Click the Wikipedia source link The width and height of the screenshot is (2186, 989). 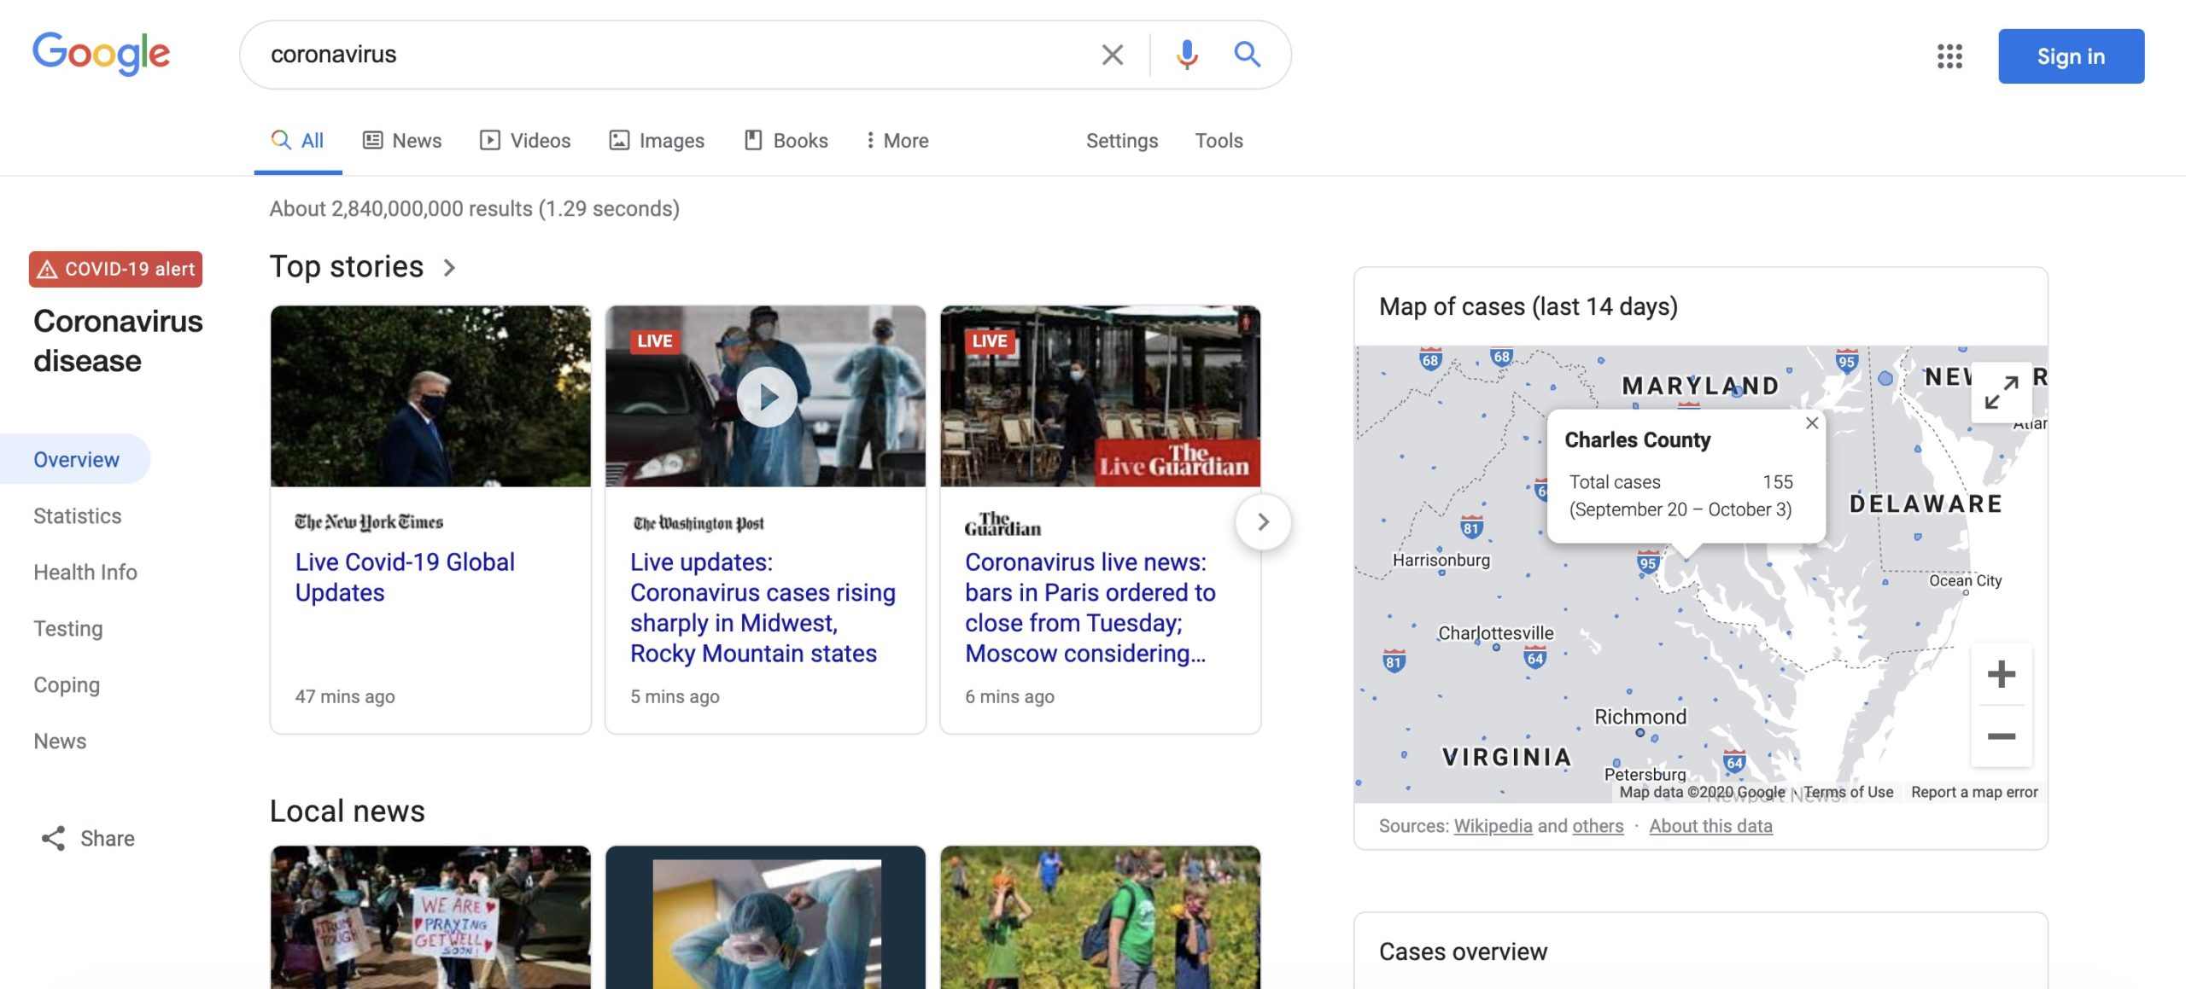pyautogui.click(x=1493, y=826)
